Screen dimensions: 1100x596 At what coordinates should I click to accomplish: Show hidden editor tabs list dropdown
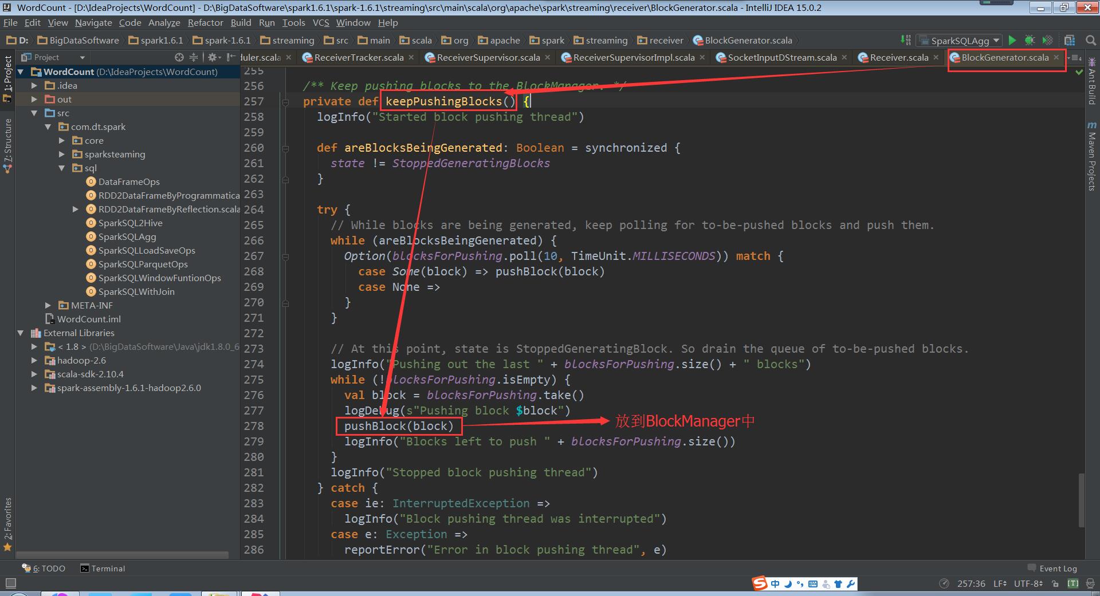point(1075,58)
